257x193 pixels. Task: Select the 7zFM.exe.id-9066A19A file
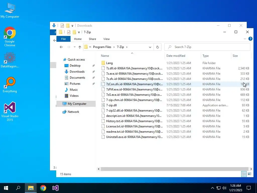coord(175,89)
